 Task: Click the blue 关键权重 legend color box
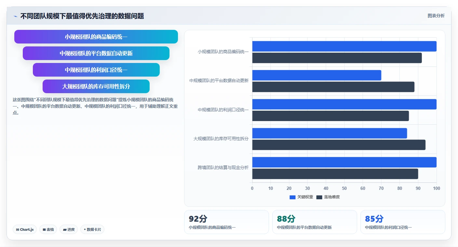[x=292, y=197]
